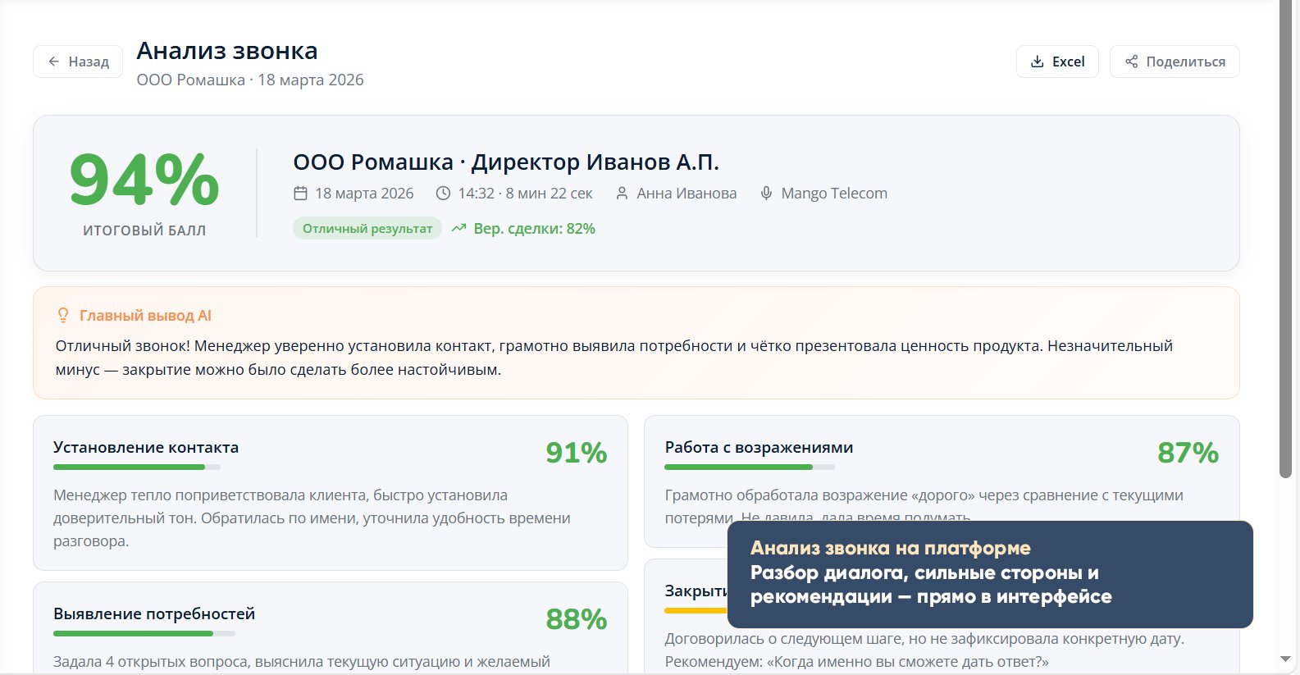This screenshot has width=1300, height=675.
Task: Click the Установление контакта card title
Action: [146, 448]
